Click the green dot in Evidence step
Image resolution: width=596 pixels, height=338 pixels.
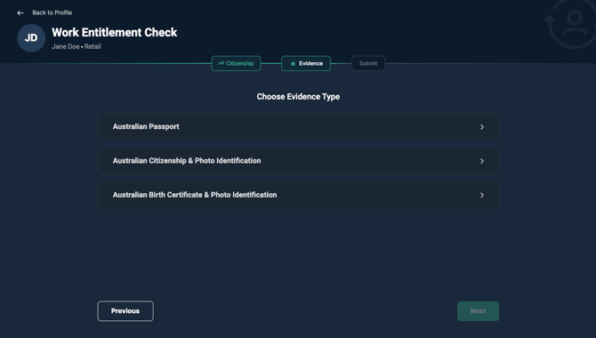click(x=293, y=64)
